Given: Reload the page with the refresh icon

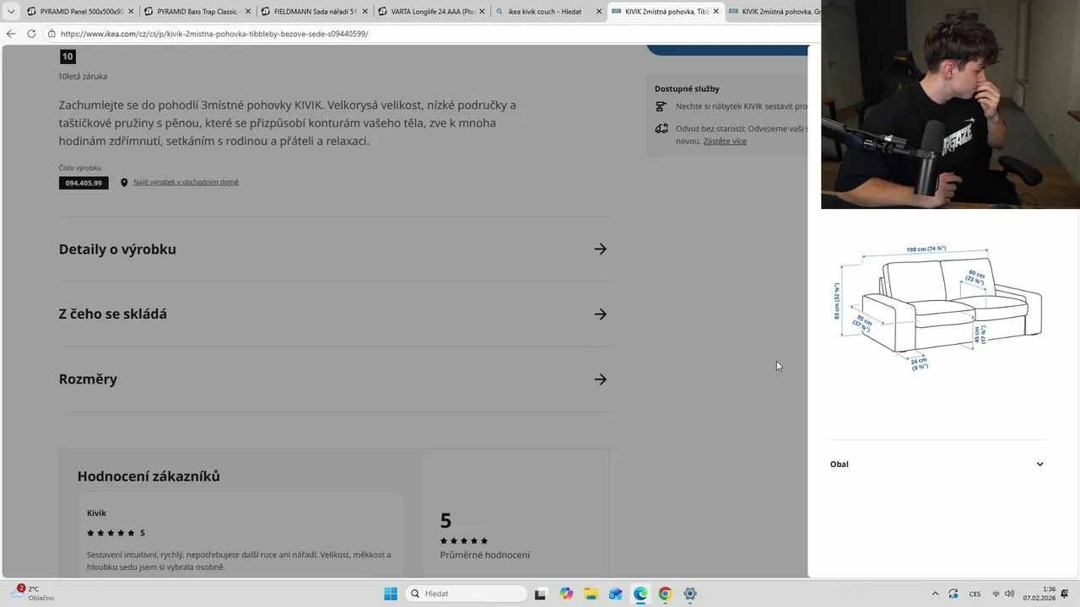Looking at the screenshot, I should coord(31,34).
